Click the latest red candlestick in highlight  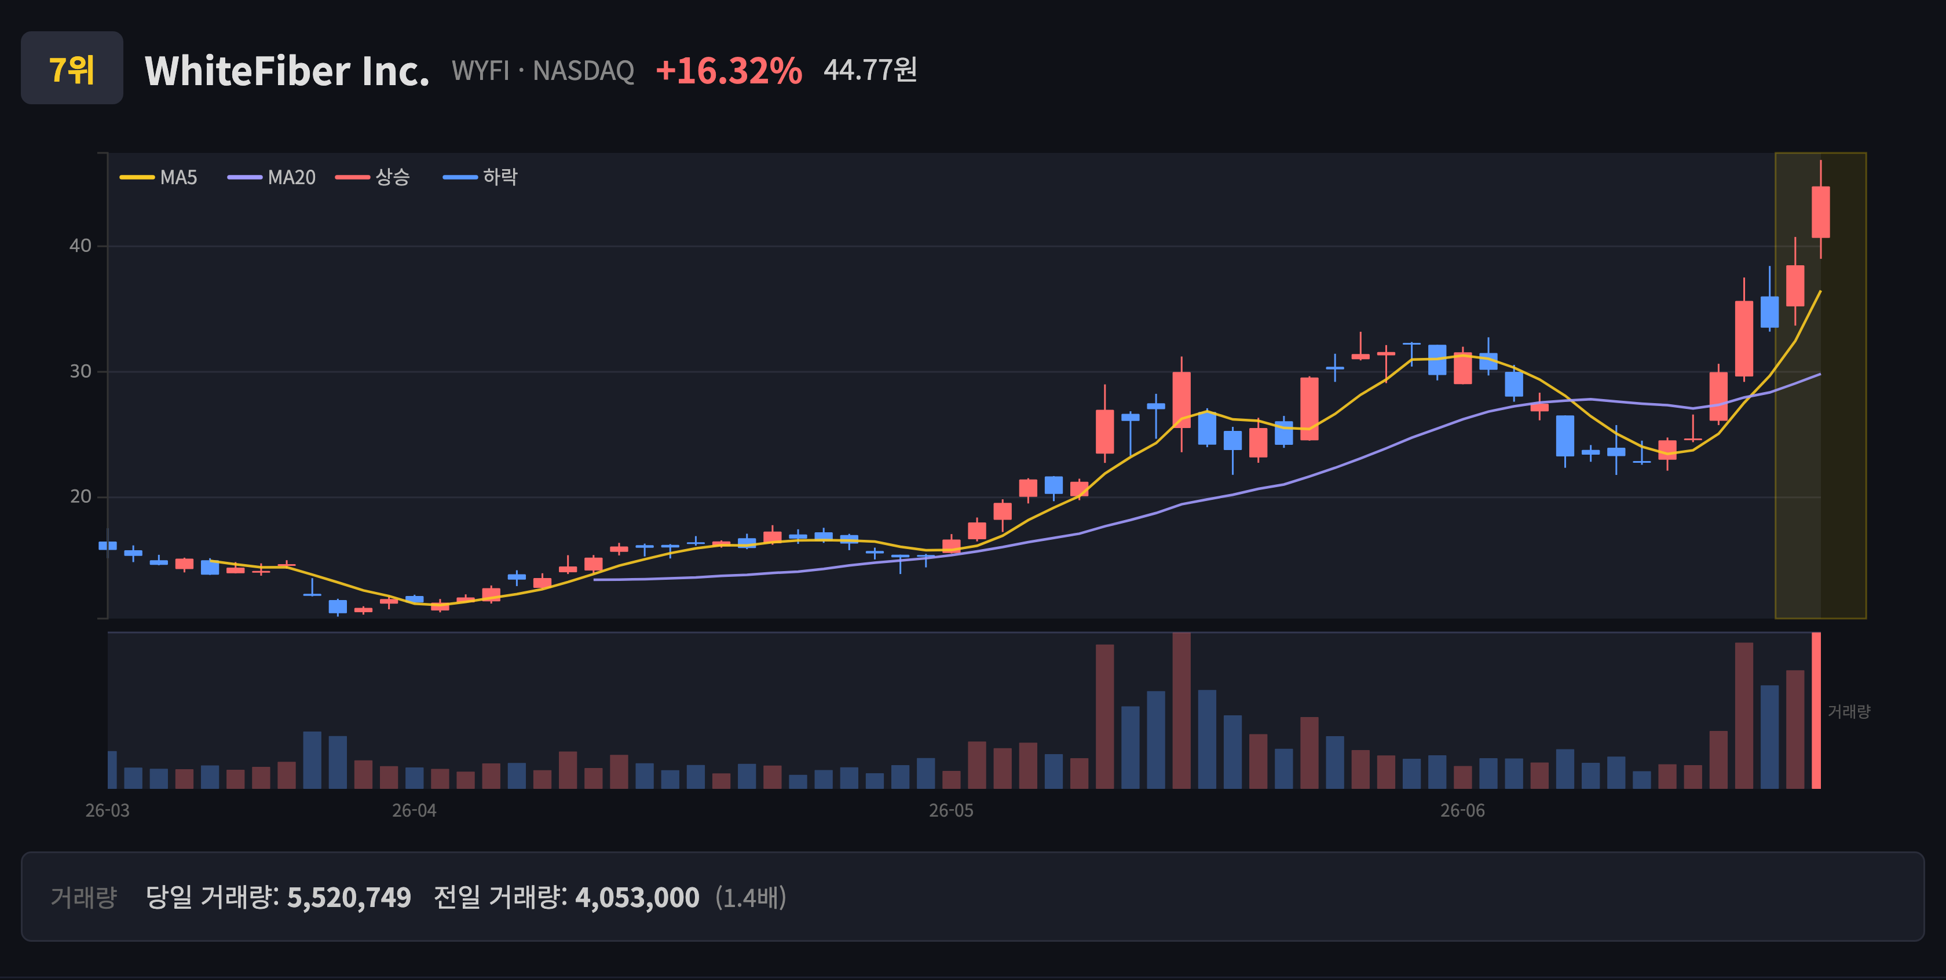(x=1820, y=213)
